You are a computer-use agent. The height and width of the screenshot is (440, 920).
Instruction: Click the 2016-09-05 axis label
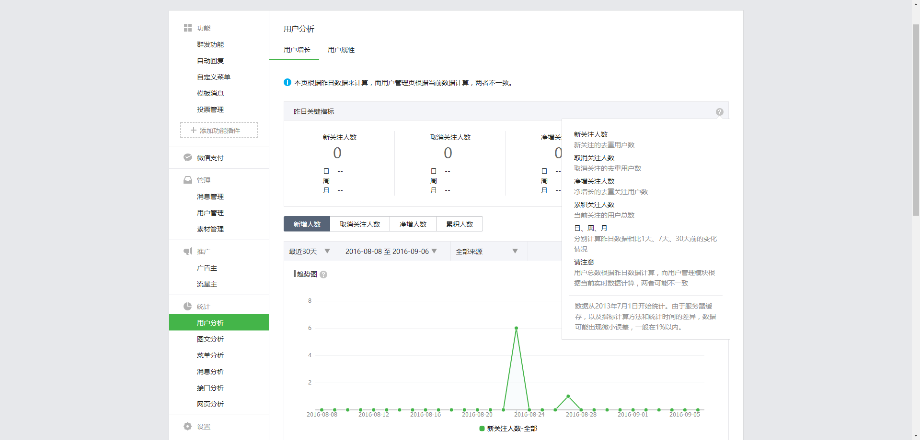pos(685,415)
